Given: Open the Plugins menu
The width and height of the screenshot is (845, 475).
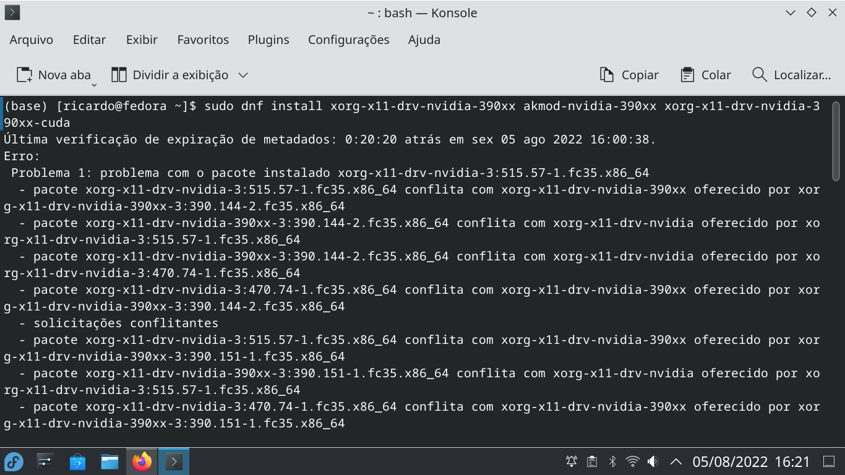Looking at the screenshot, I should point(268,40).
